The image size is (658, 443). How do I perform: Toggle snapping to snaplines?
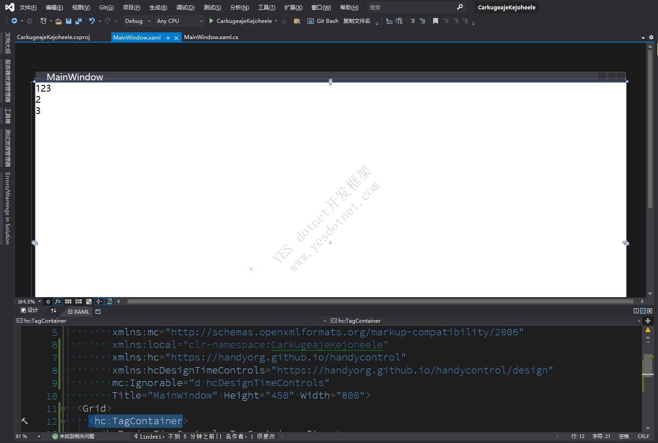pyautogui.click(x=99, y=302)
